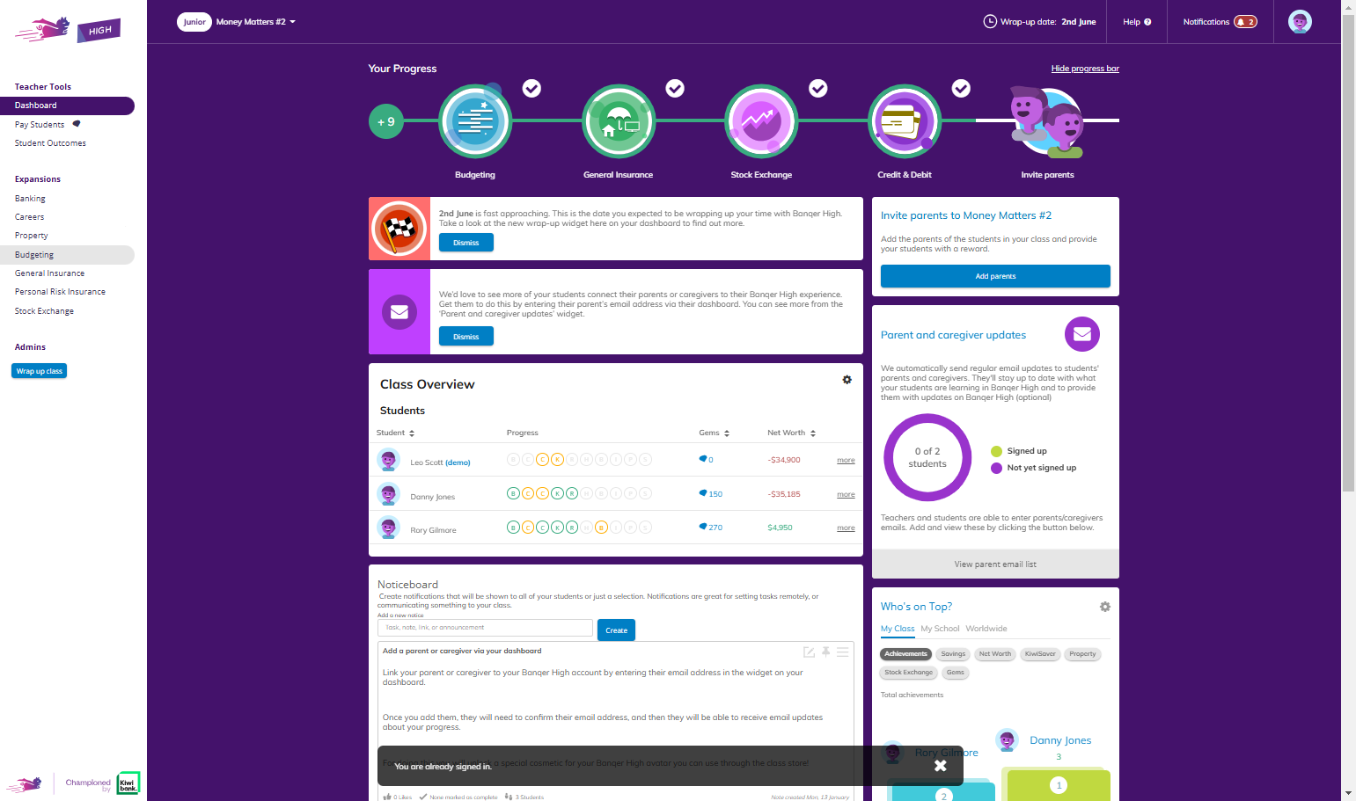Click Danny Jones's avatar in student table
The image size is (1356, 801).
point(388,494)
